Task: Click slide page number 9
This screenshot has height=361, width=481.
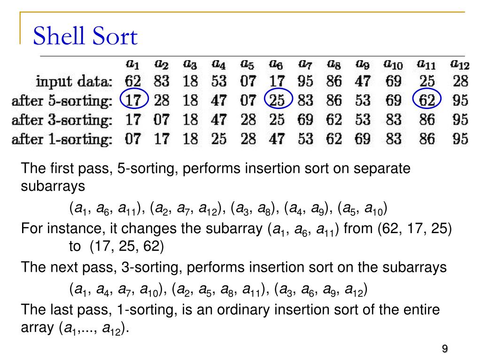Action: pyautogui.click(x=445, y=349)
